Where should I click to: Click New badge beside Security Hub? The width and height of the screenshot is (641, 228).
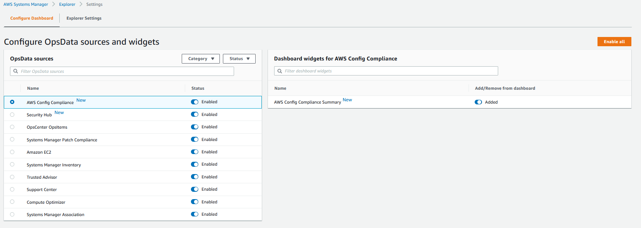point(59,112)
